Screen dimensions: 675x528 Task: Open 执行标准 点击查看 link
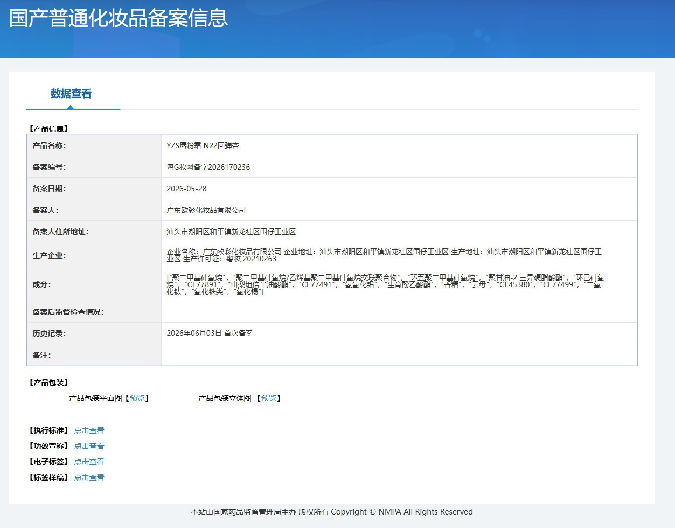89,430
